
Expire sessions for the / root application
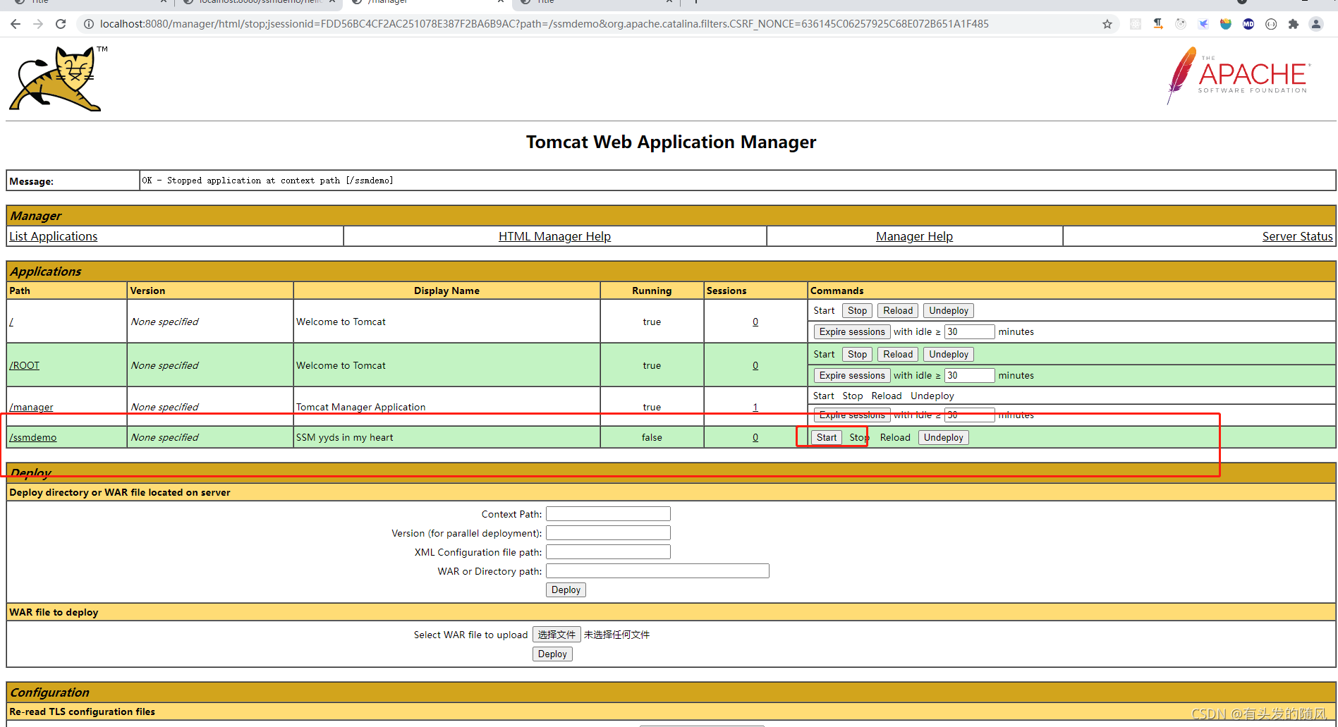(852, 331)
